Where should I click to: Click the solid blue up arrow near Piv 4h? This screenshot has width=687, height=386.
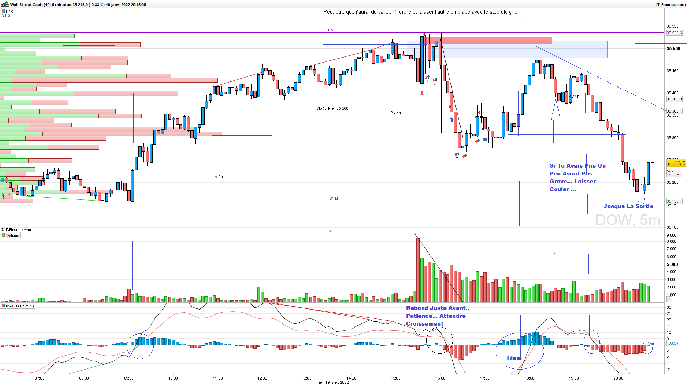452,119
